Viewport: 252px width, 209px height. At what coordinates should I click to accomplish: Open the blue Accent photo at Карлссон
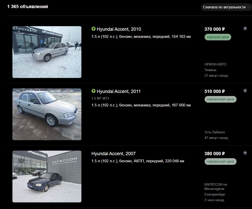pyautogui.click(x=47, y=176)
